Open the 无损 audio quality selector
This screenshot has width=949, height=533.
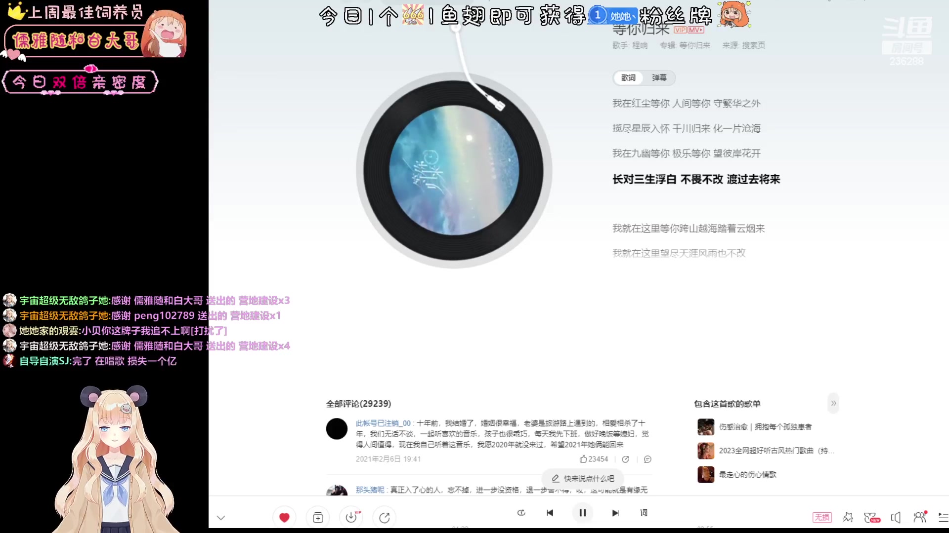822,517
